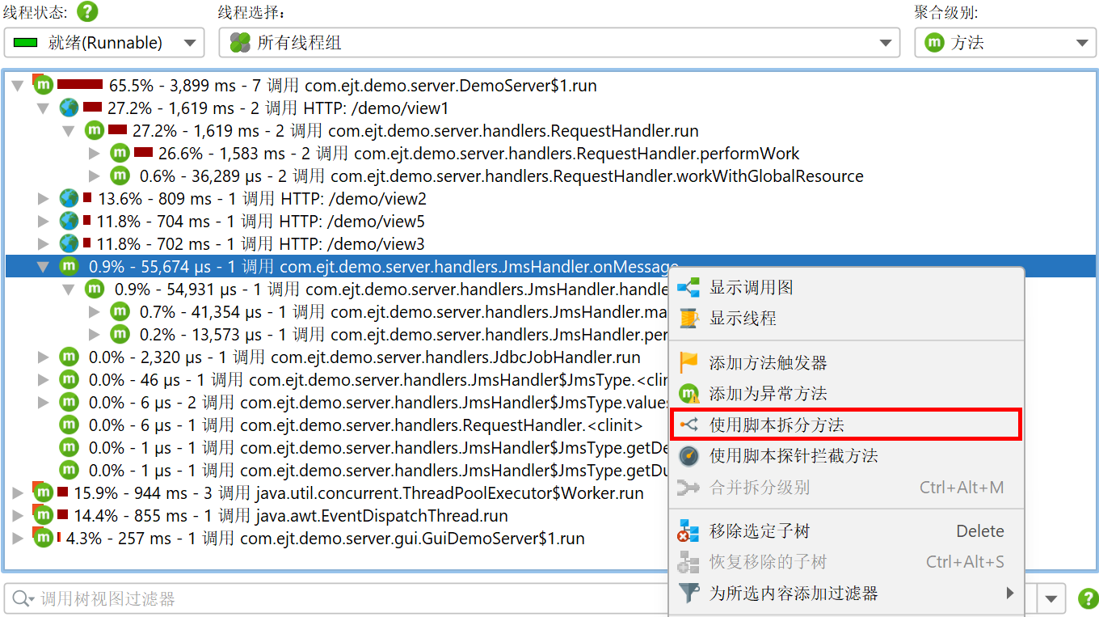Expand the RequestHandler.performWork node
The width and height of the screenshot is (1099, 617).
coord(95,153)
